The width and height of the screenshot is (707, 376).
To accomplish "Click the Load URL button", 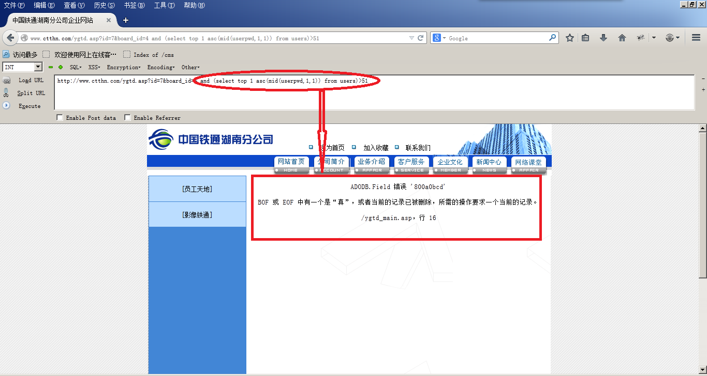I will click(31, 80).
